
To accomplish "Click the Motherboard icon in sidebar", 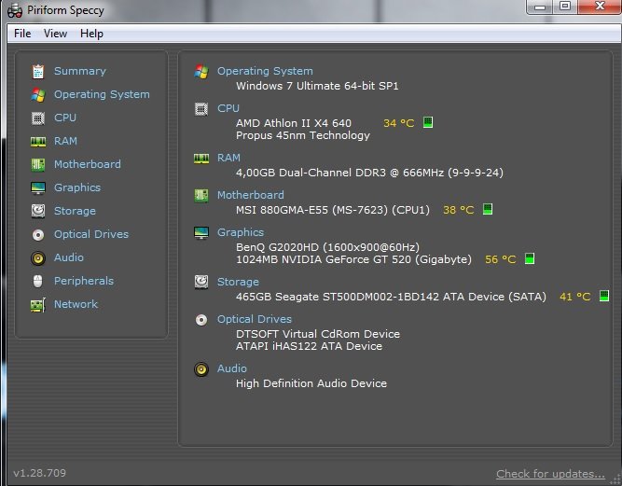I will pos(37,164).
